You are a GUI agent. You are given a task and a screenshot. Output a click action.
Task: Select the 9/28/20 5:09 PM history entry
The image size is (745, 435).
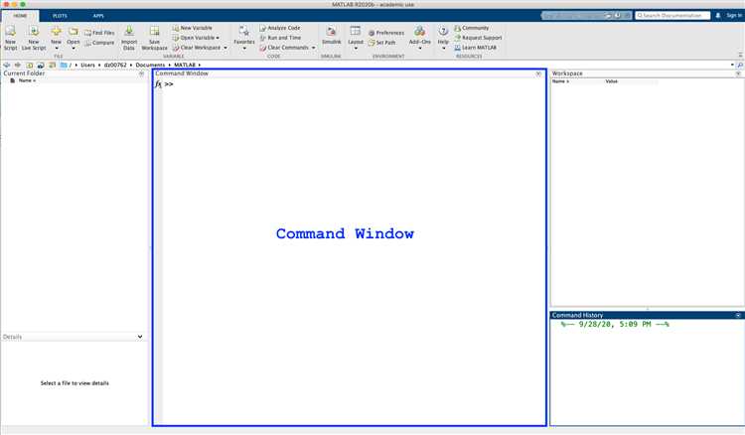tap(615, 325)
